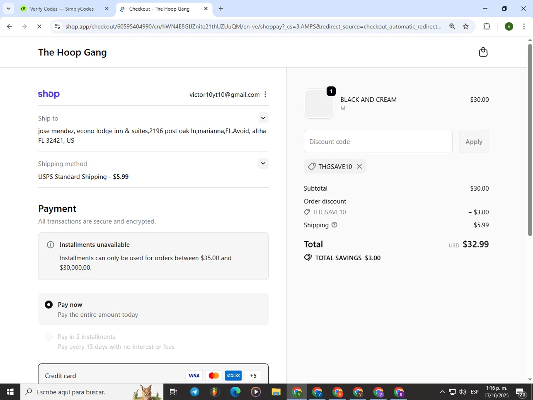533x400 pixels.
Task: Click the email victor10yt10@gmail.com
Action: (225, 95)
